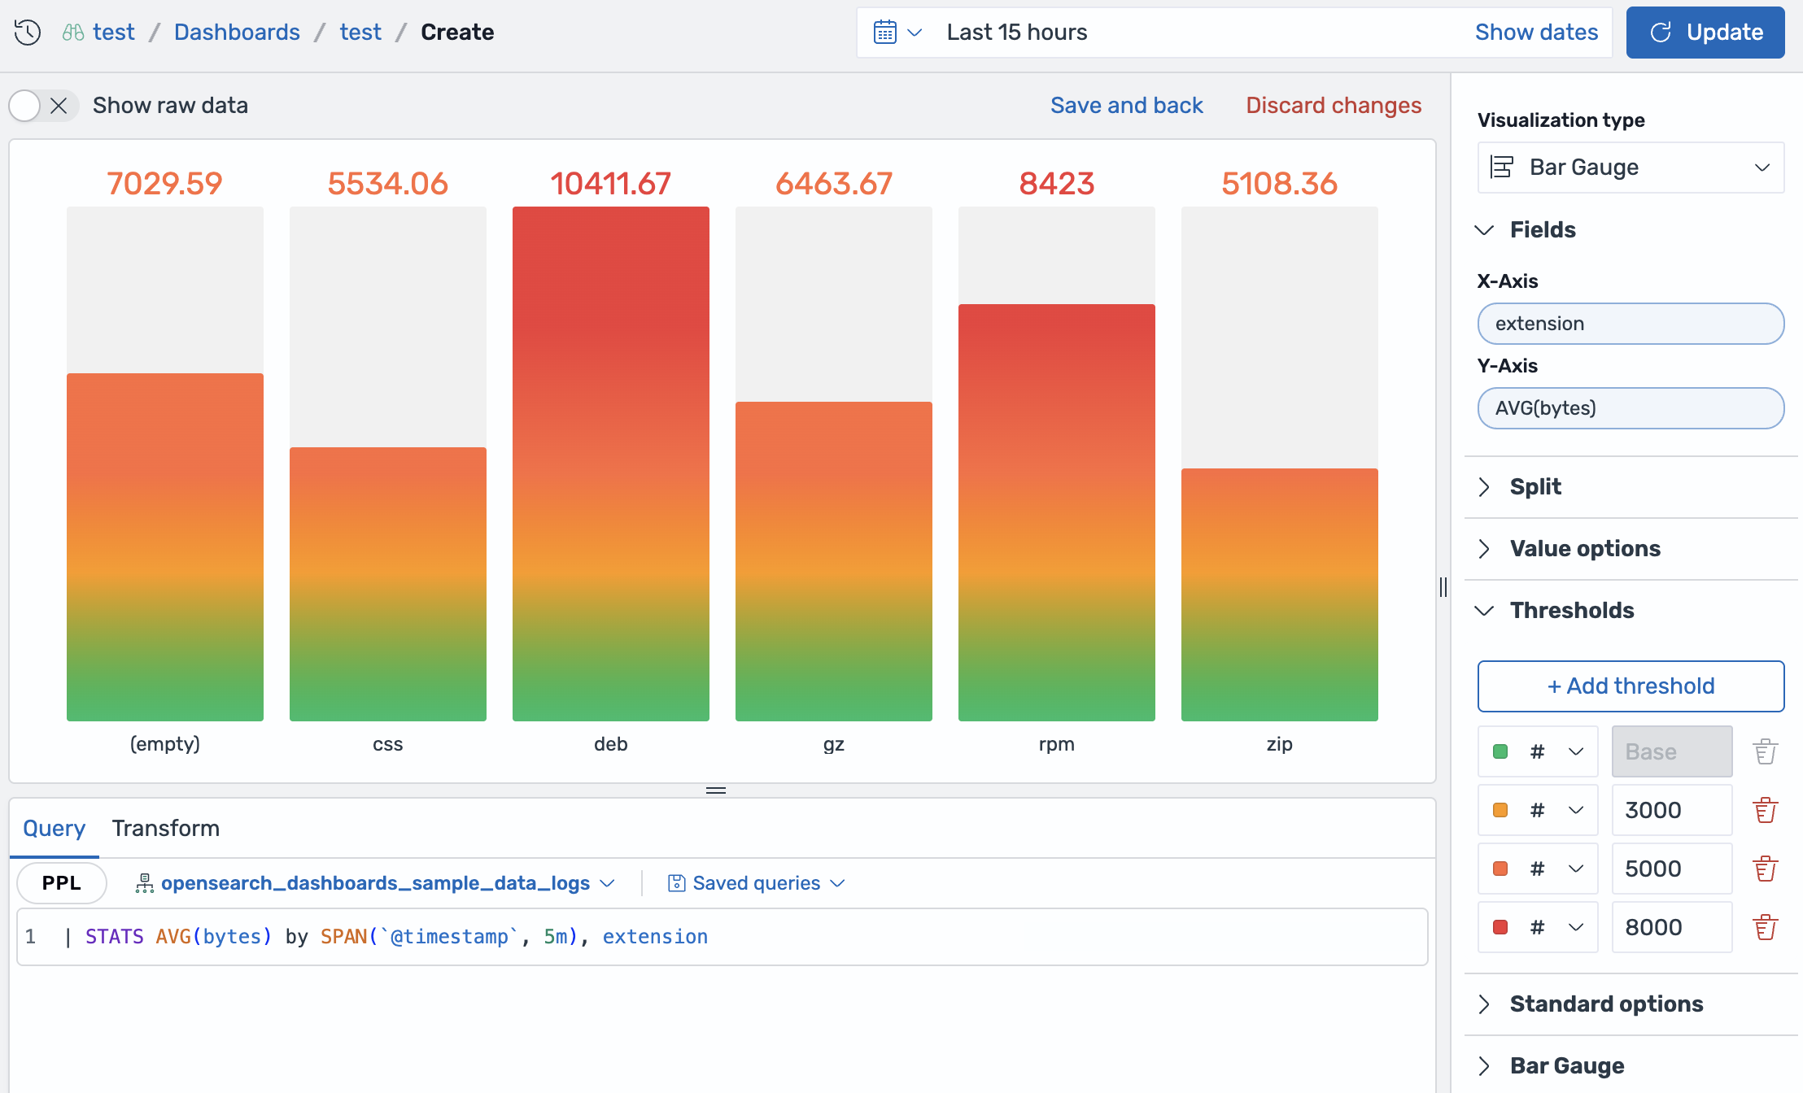
Task: Click the value 5108.36 above zip
Action: [1280, 184]
